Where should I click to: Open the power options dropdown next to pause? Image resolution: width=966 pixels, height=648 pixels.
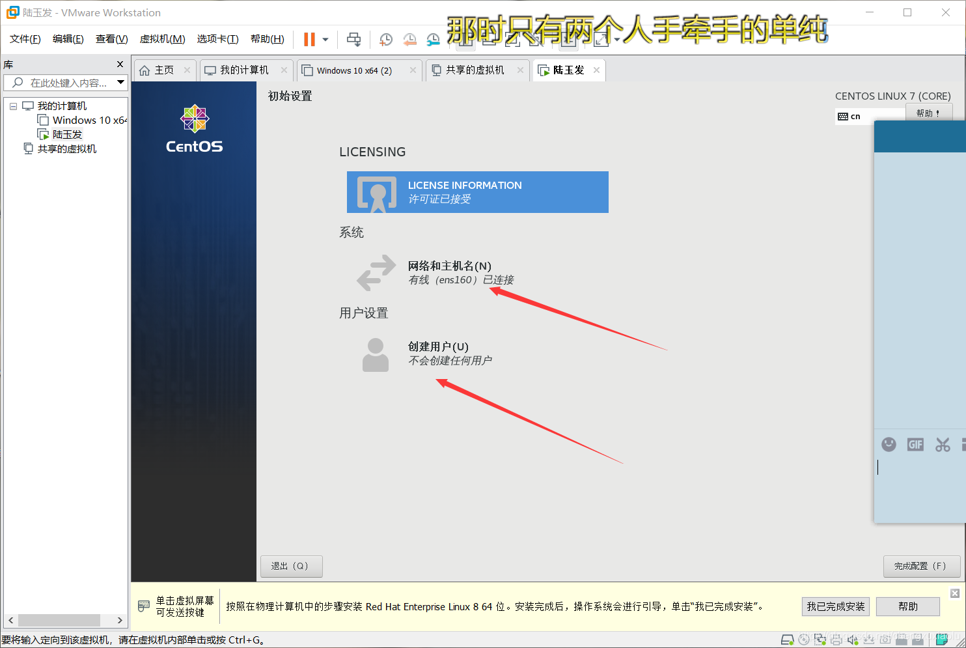pyautogui.click(x=325, y=40)
